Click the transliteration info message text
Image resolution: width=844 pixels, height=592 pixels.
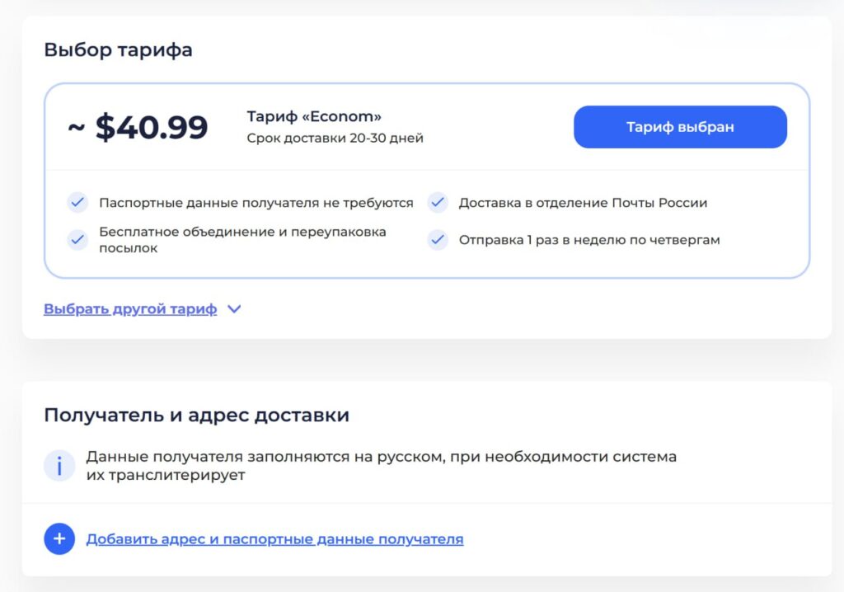pos(381,465)
